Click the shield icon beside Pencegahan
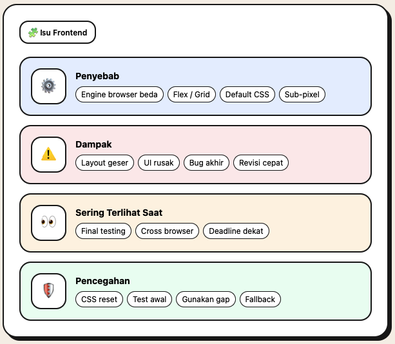Image resolution: width=395 pixels, height=344 pixels. (x=49, y=291)
